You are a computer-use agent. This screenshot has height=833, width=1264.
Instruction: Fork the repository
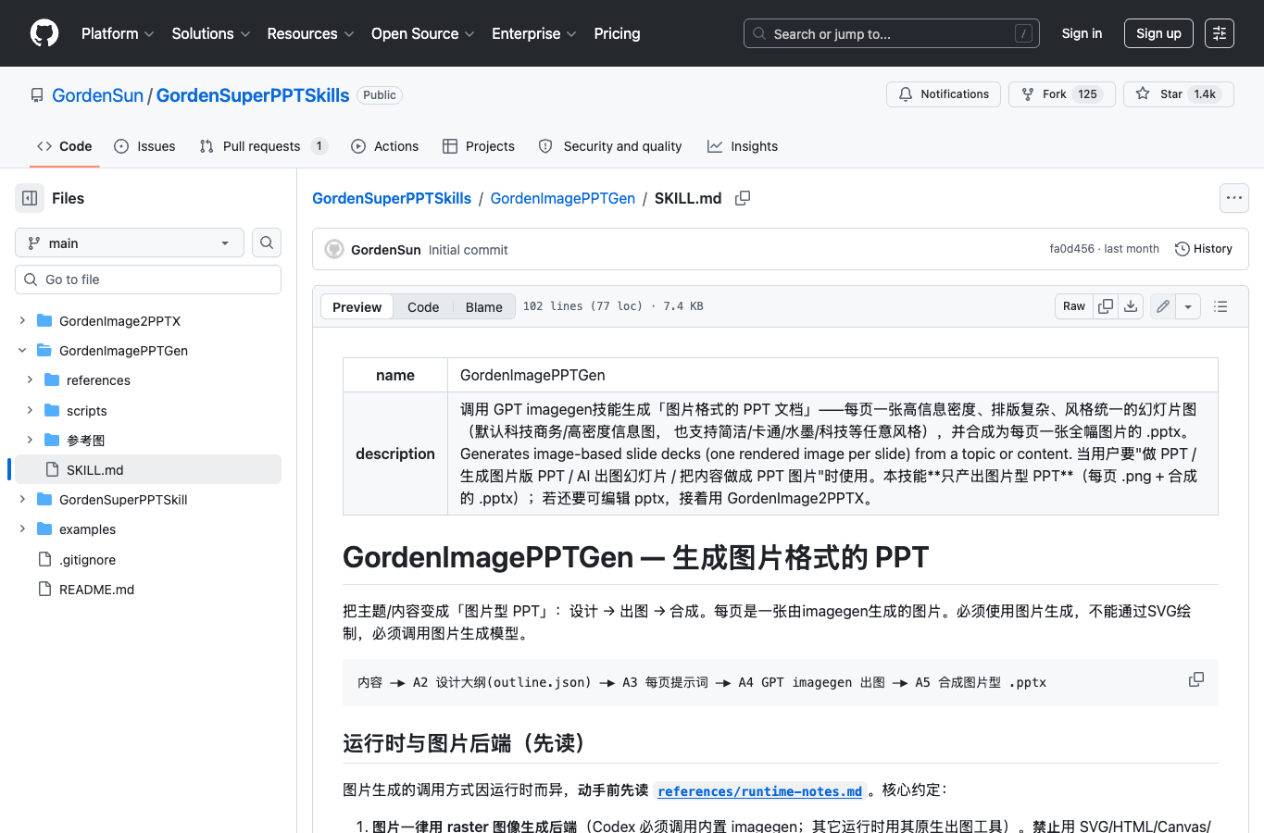point(1062,94)
